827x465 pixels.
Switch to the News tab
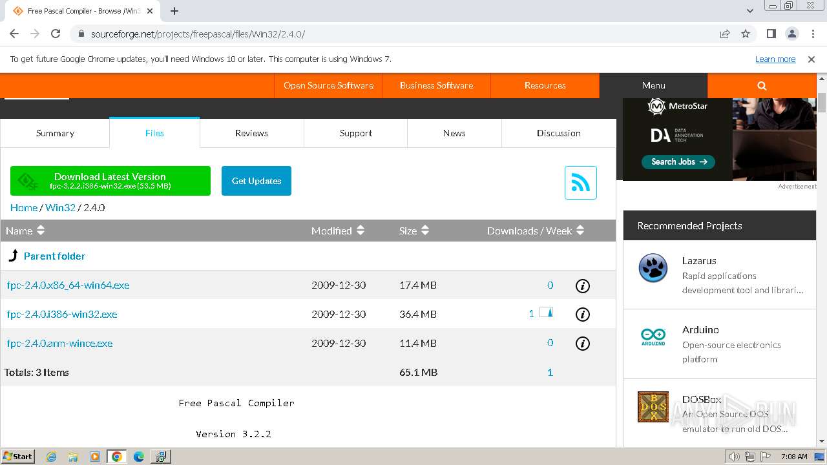pyautogui.click(x=454, y=133)
